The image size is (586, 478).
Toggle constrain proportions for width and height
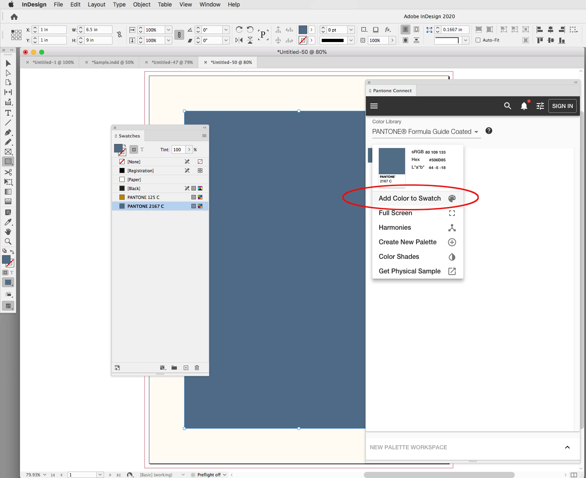coord(119,35)
